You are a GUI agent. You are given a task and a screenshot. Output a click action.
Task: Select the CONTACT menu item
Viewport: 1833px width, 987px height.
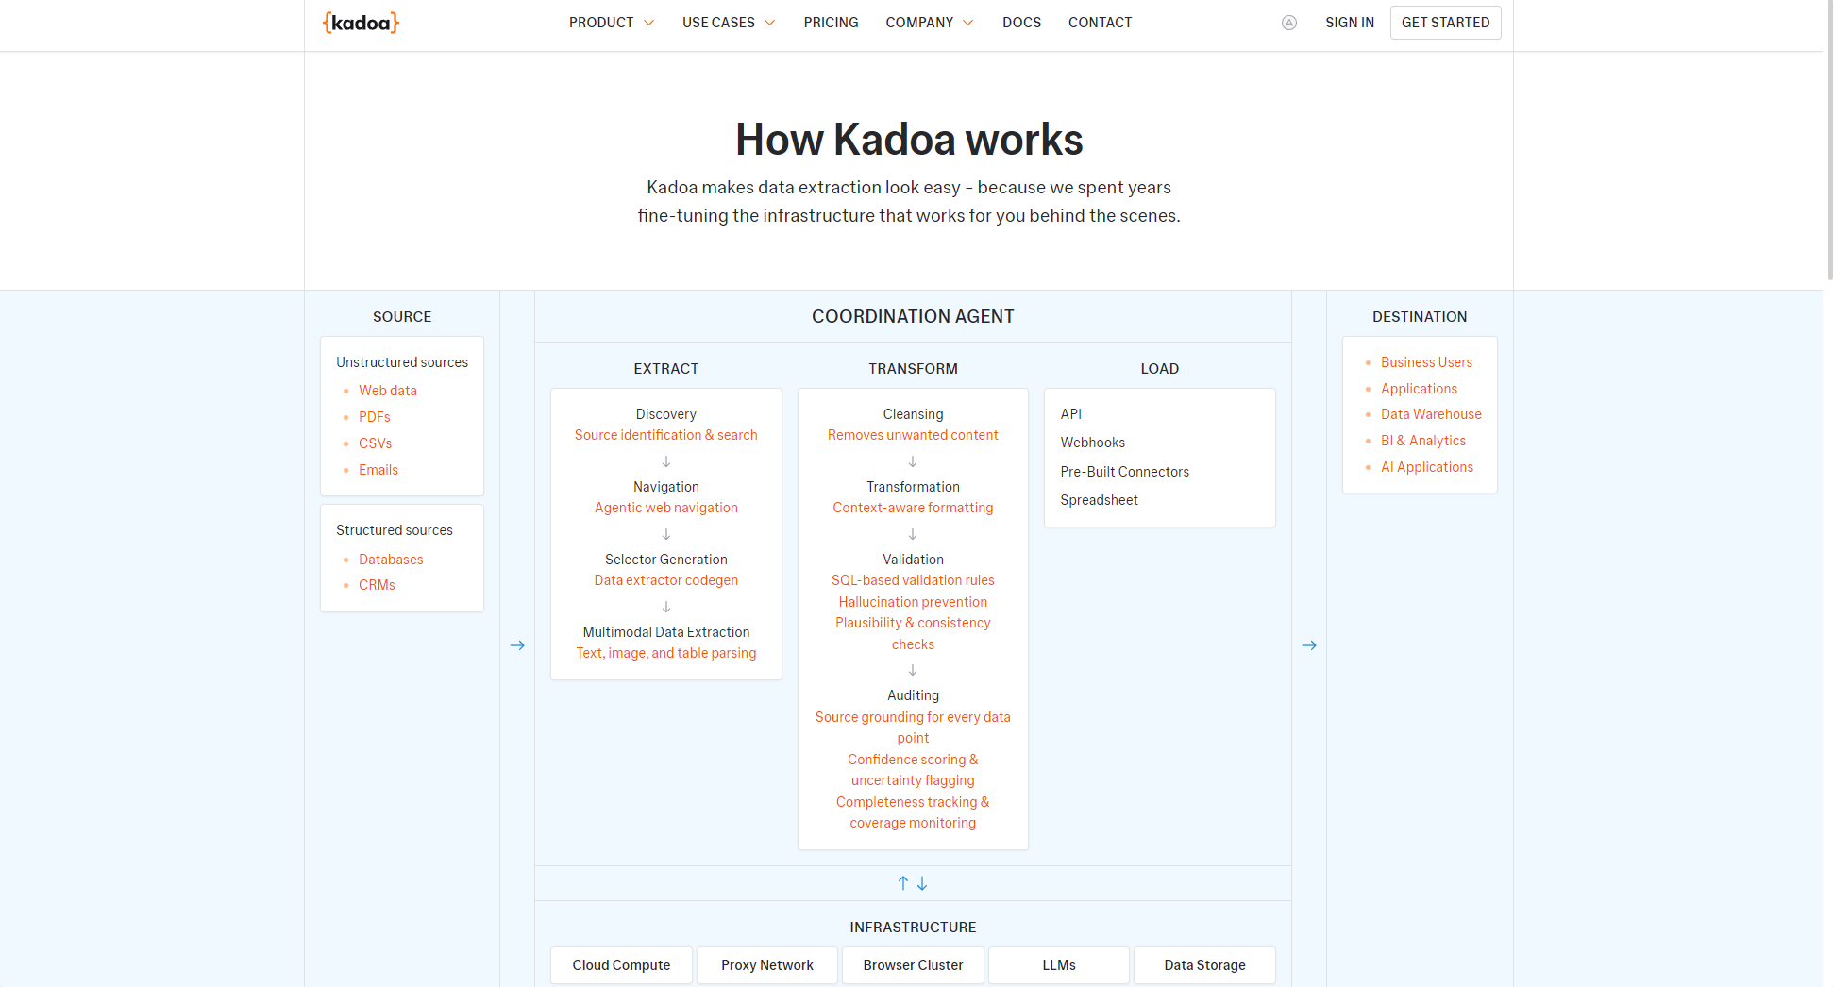(1100, 22)
